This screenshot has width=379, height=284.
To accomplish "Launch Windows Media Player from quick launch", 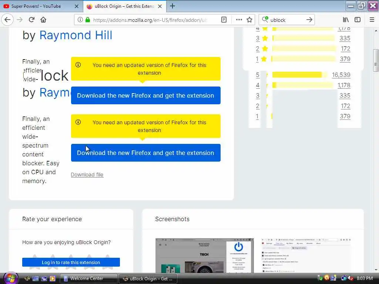I will (53, 278).
